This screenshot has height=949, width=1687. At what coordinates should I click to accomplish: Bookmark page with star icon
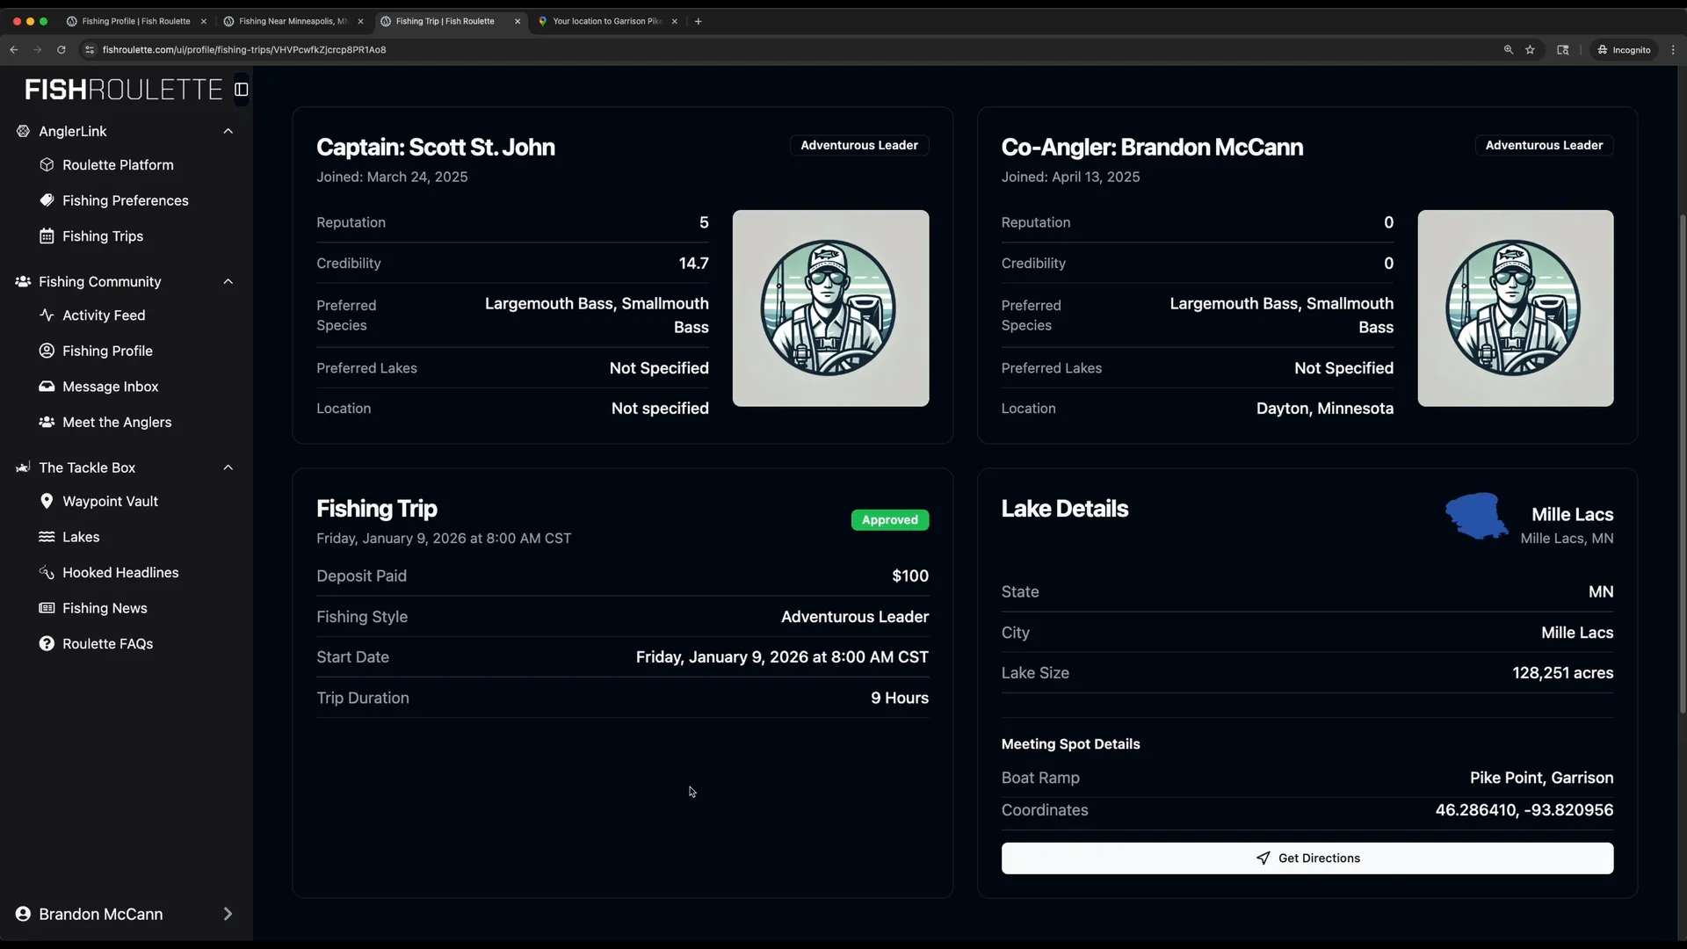coord(1531,50)
